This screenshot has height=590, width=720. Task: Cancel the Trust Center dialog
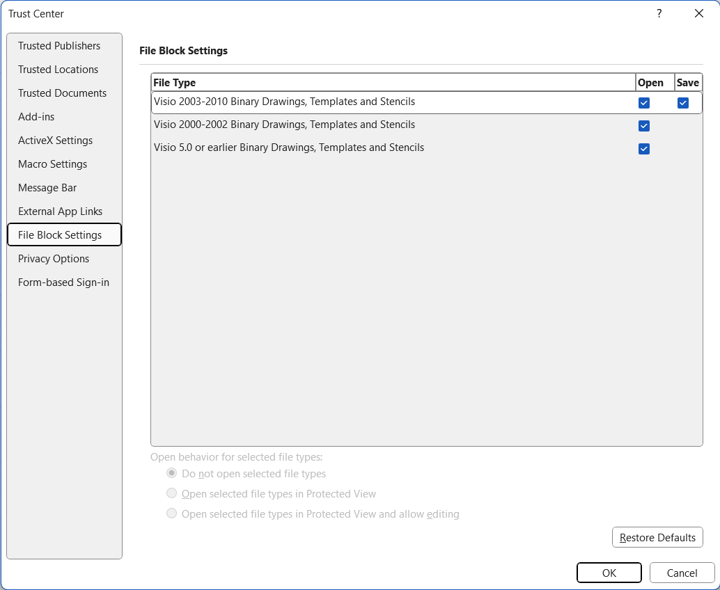[682, 573]
